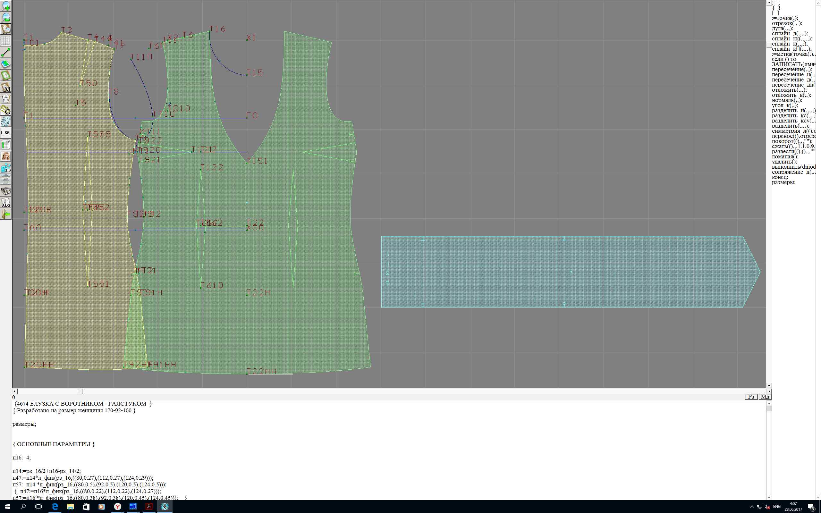Click the compass measuring tool icon

click(x=6, y=99)
